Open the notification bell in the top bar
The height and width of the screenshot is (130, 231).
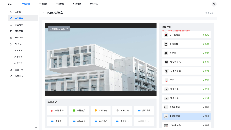214,4
